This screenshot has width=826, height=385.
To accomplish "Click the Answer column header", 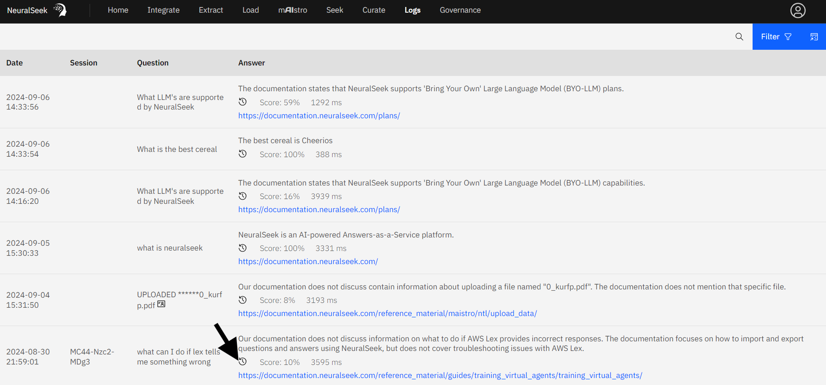I will (x=252, y=63).
